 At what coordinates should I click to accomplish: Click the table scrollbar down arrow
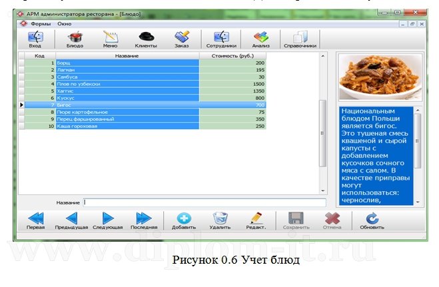coord(323,190)
